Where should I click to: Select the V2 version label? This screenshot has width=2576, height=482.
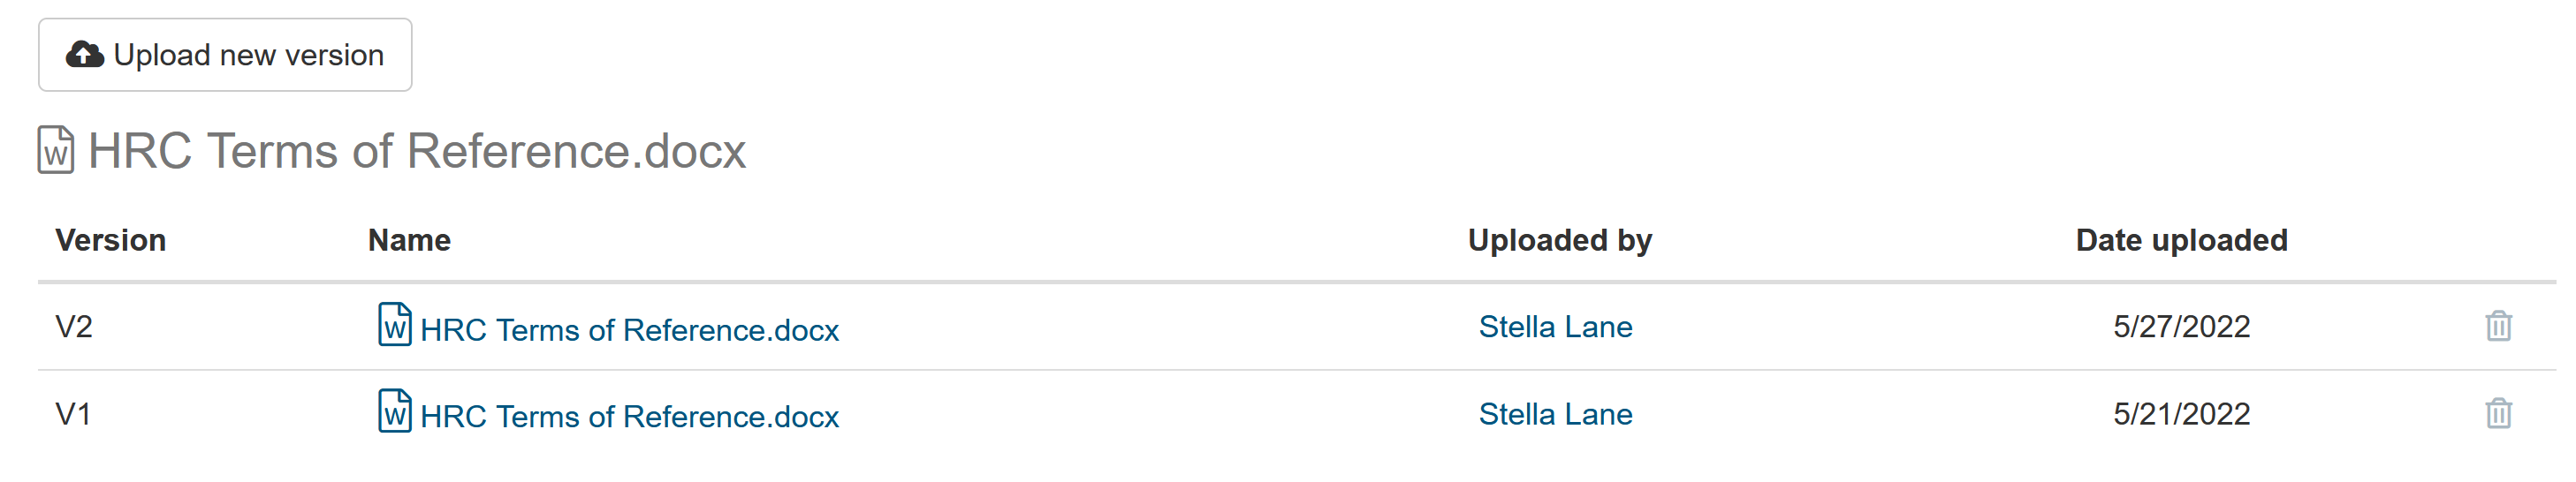pyautogui.click(x=74, y=328)
